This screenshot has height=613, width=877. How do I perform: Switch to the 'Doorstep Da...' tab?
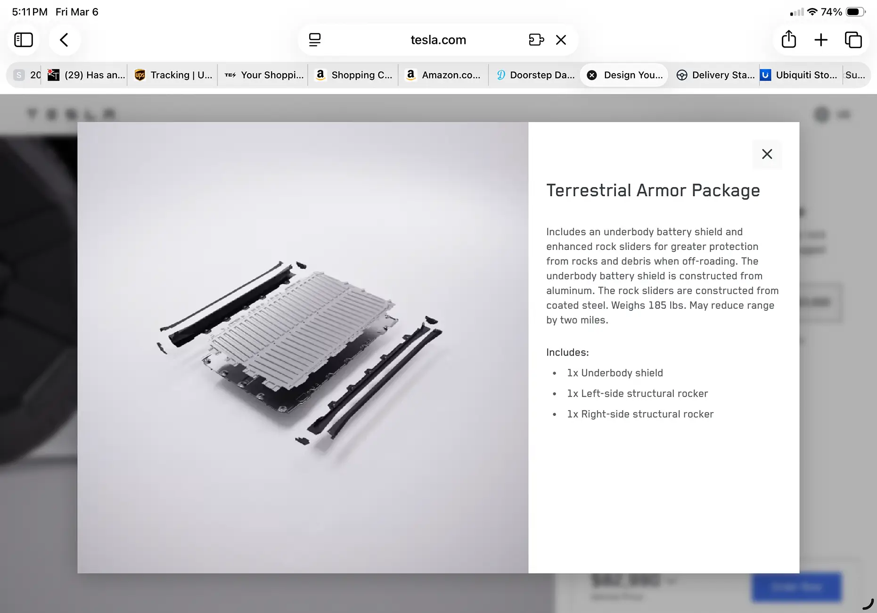point(535,75)
